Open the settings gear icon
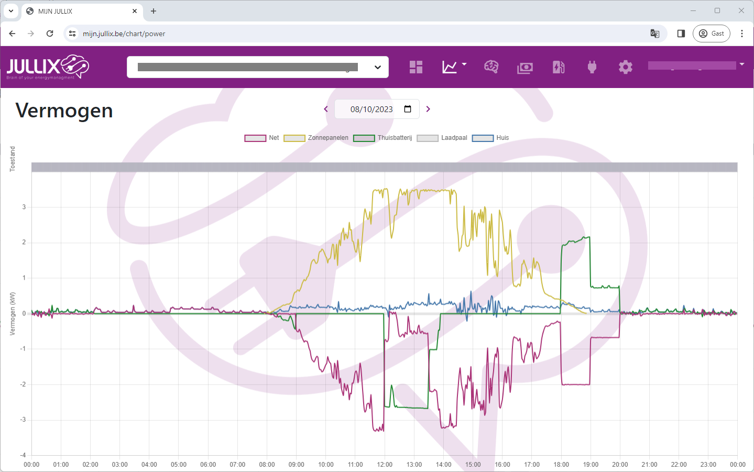The width and height of the screenshot is (754, 472). coord(626,67)
